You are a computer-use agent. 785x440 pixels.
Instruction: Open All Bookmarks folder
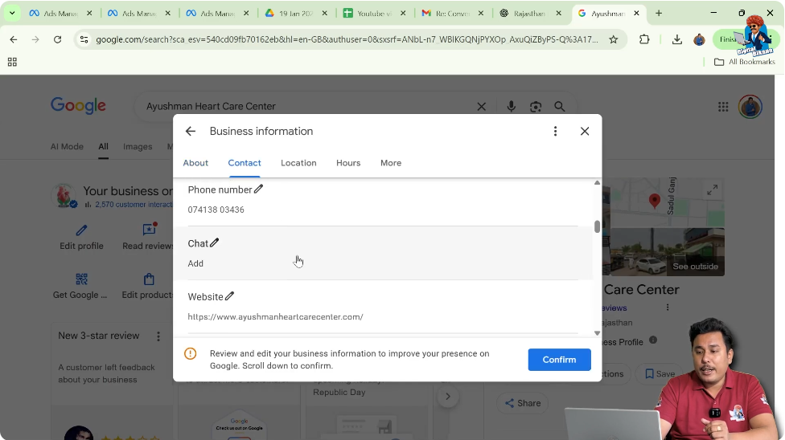point(745,62)
